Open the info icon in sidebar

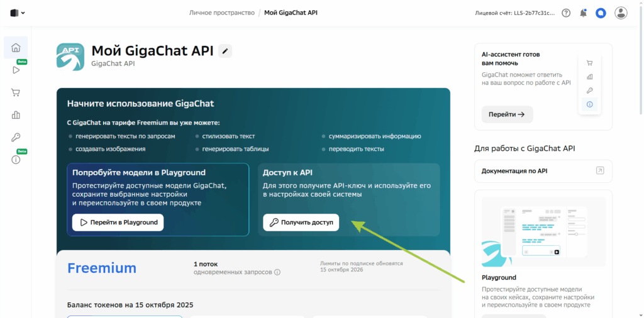pos(16,160)
